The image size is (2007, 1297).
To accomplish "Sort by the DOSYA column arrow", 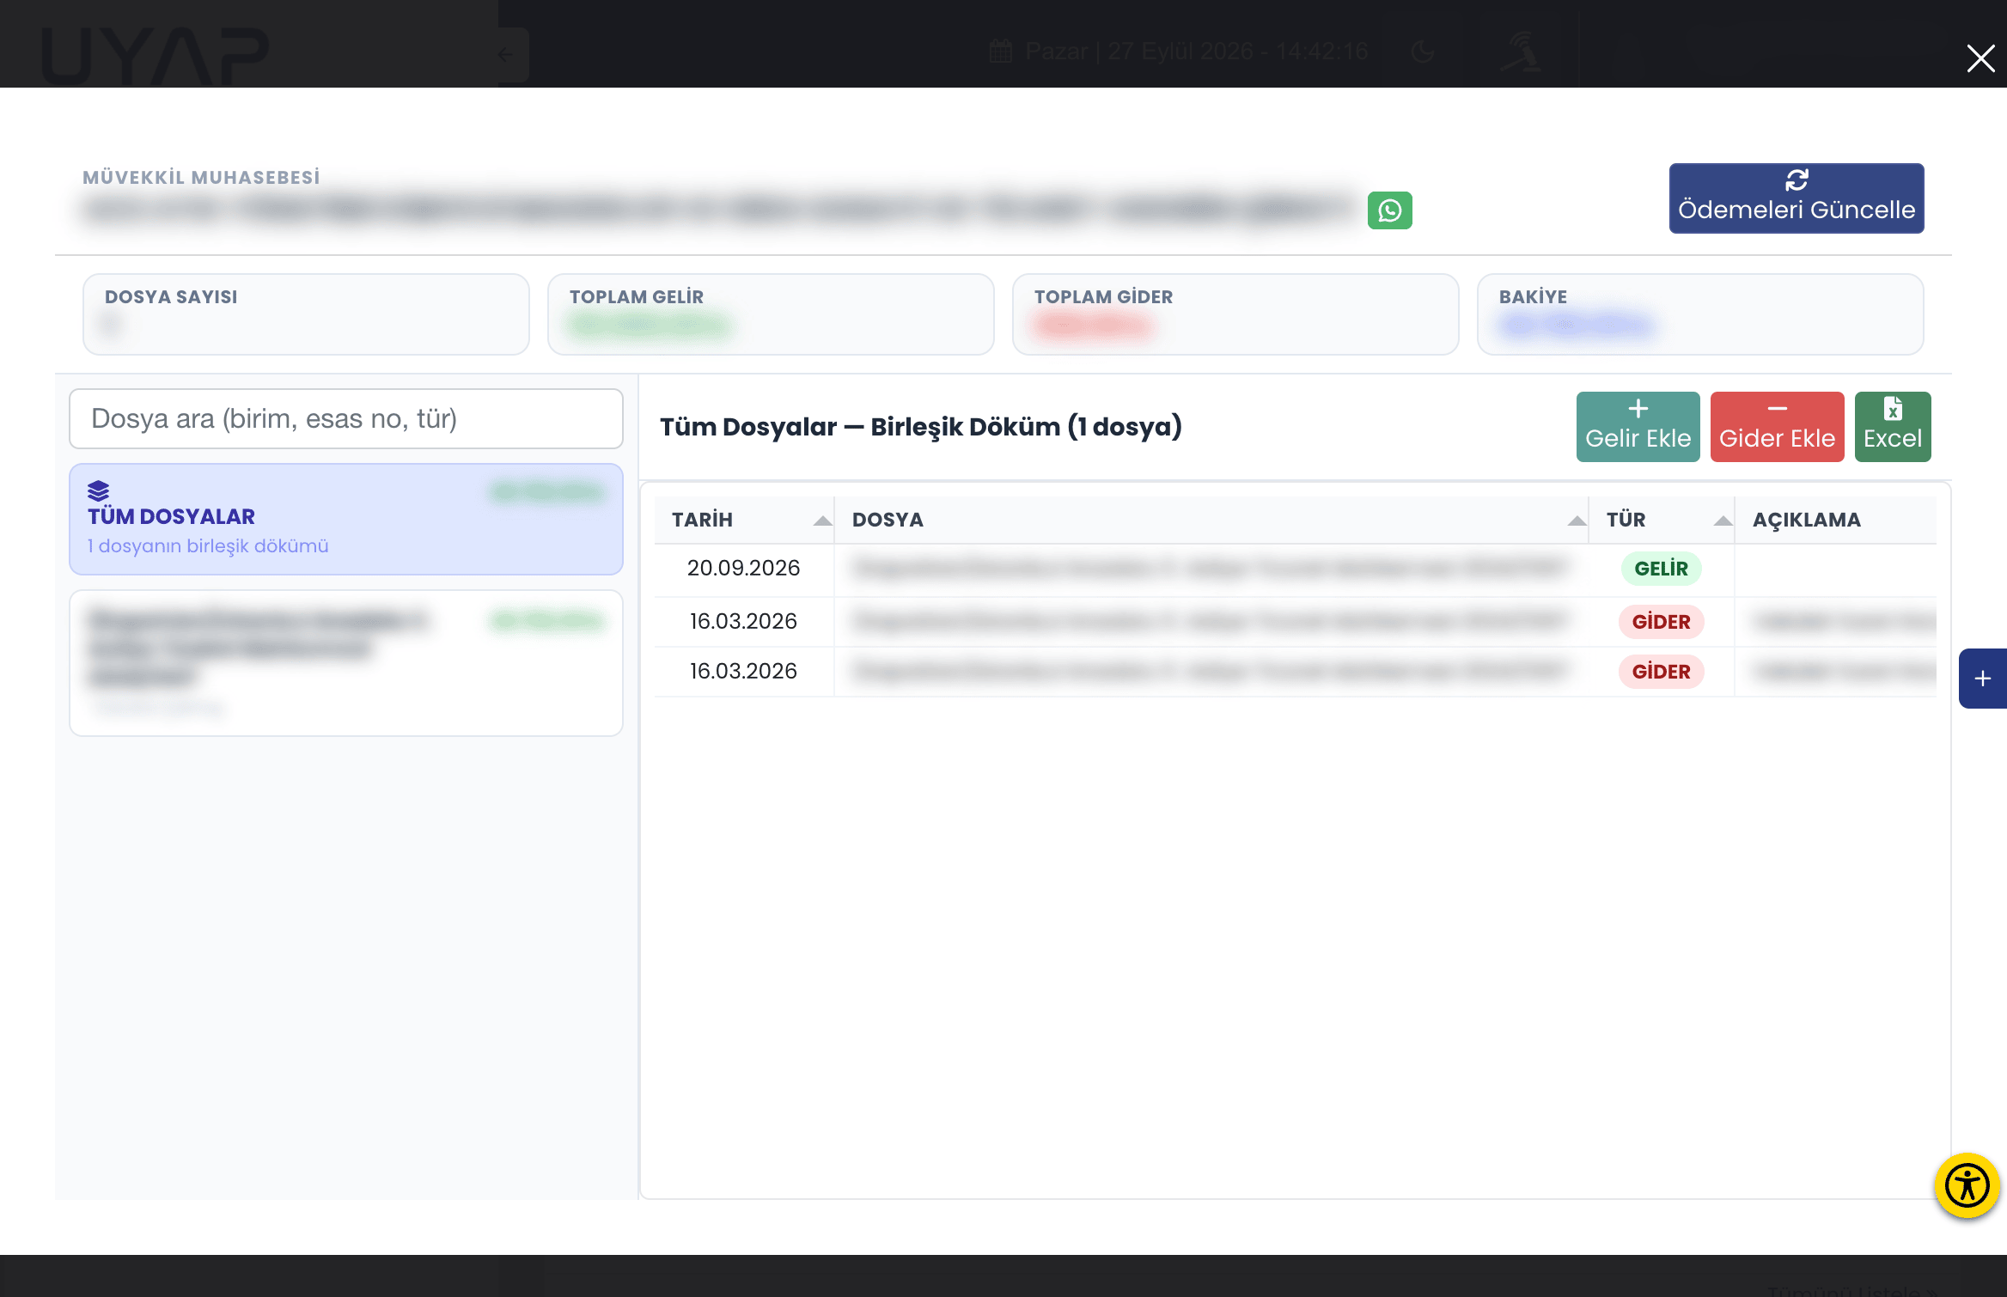I will [x=1577, y=521].
